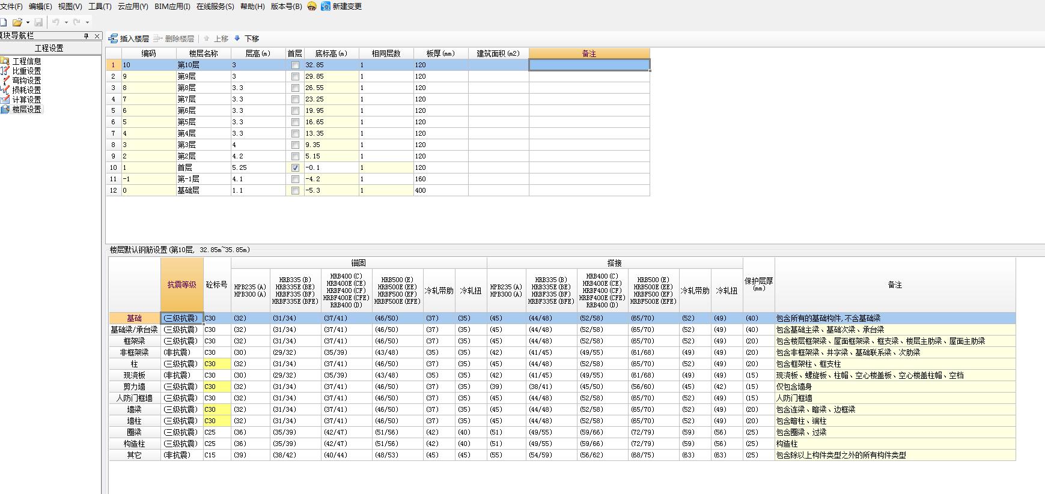Open the 视图(V) menu
Image resolution: width=1045 pixels, height=494 pixels.
click(x=70, y=6)
